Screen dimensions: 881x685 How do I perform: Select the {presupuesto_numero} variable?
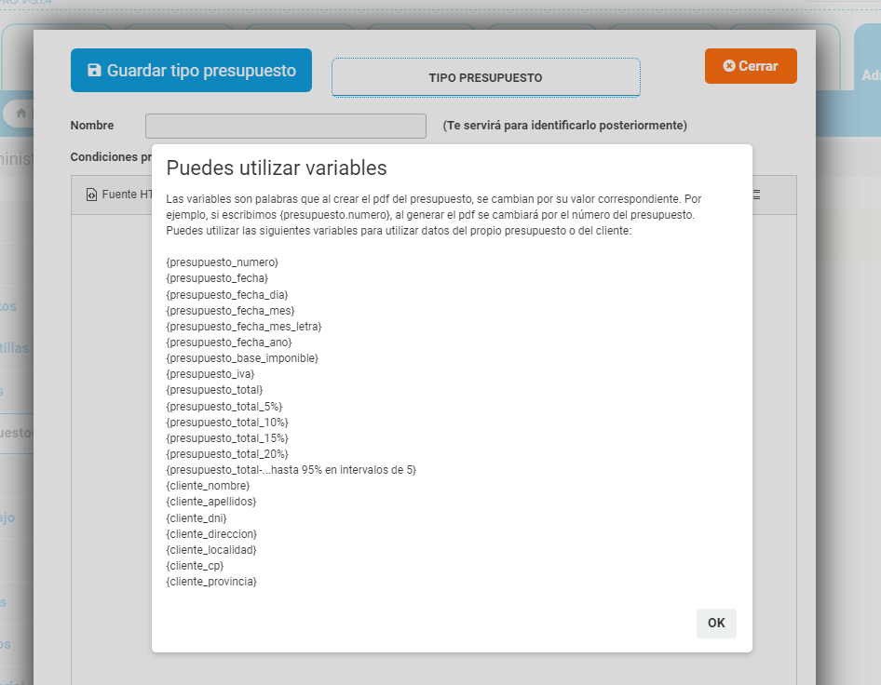222,262
